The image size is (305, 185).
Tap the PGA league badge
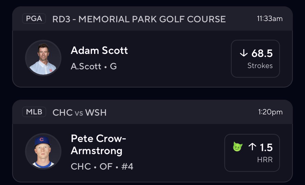tap(34, 19)
